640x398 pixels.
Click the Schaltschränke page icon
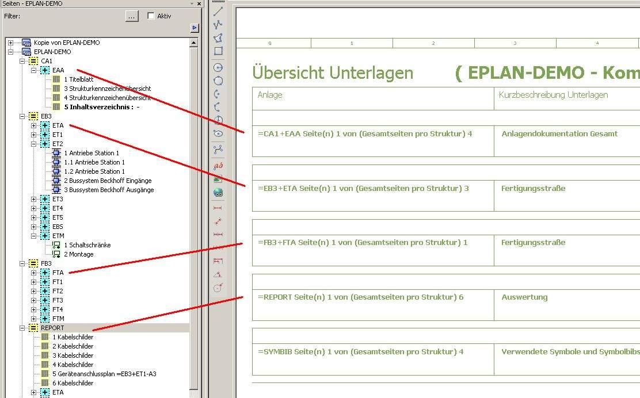pos(56,244)
